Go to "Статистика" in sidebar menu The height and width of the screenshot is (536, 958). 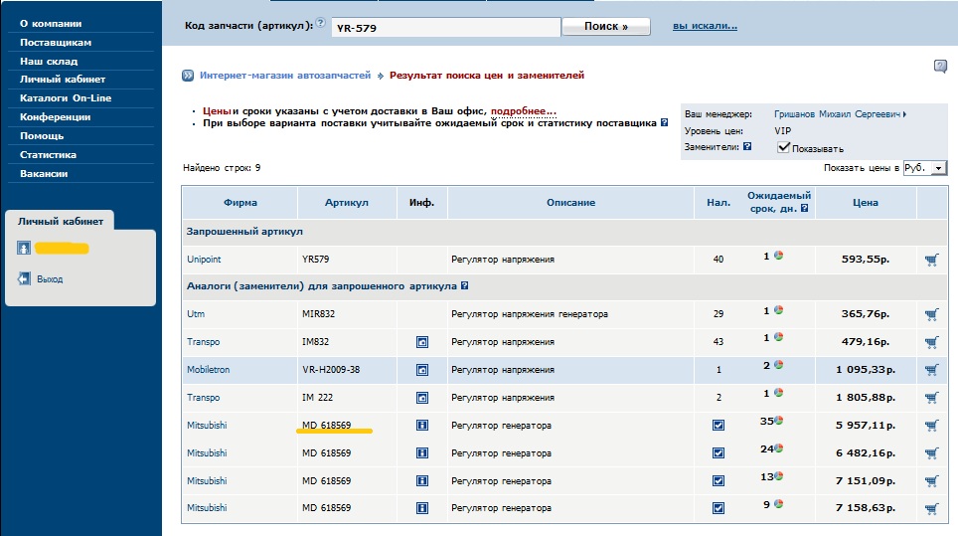click(48, 155)
